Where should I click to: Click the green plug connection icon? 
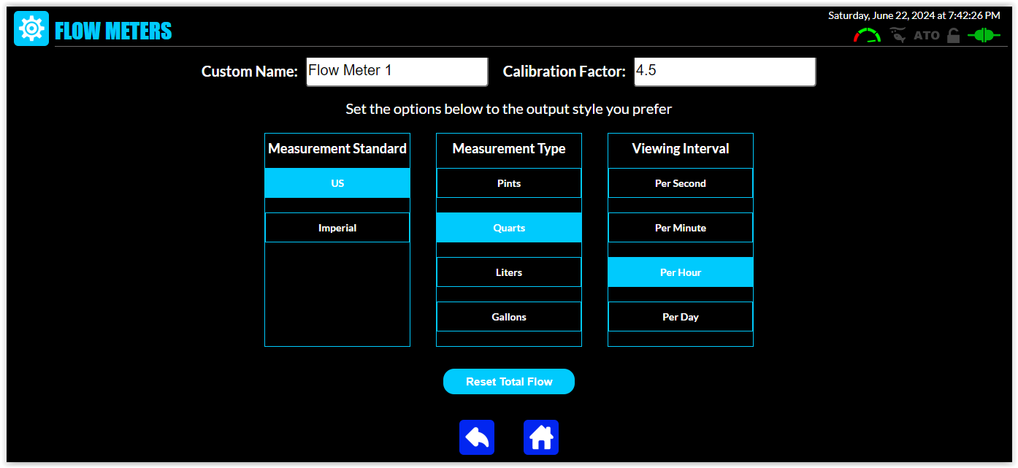tap(984, 35)
